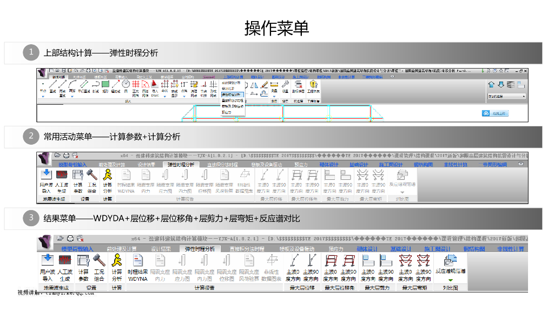Select the 辐射线 radial line tool
The height and width of the screenshot is (311, 554).
(x=116, y=87)
